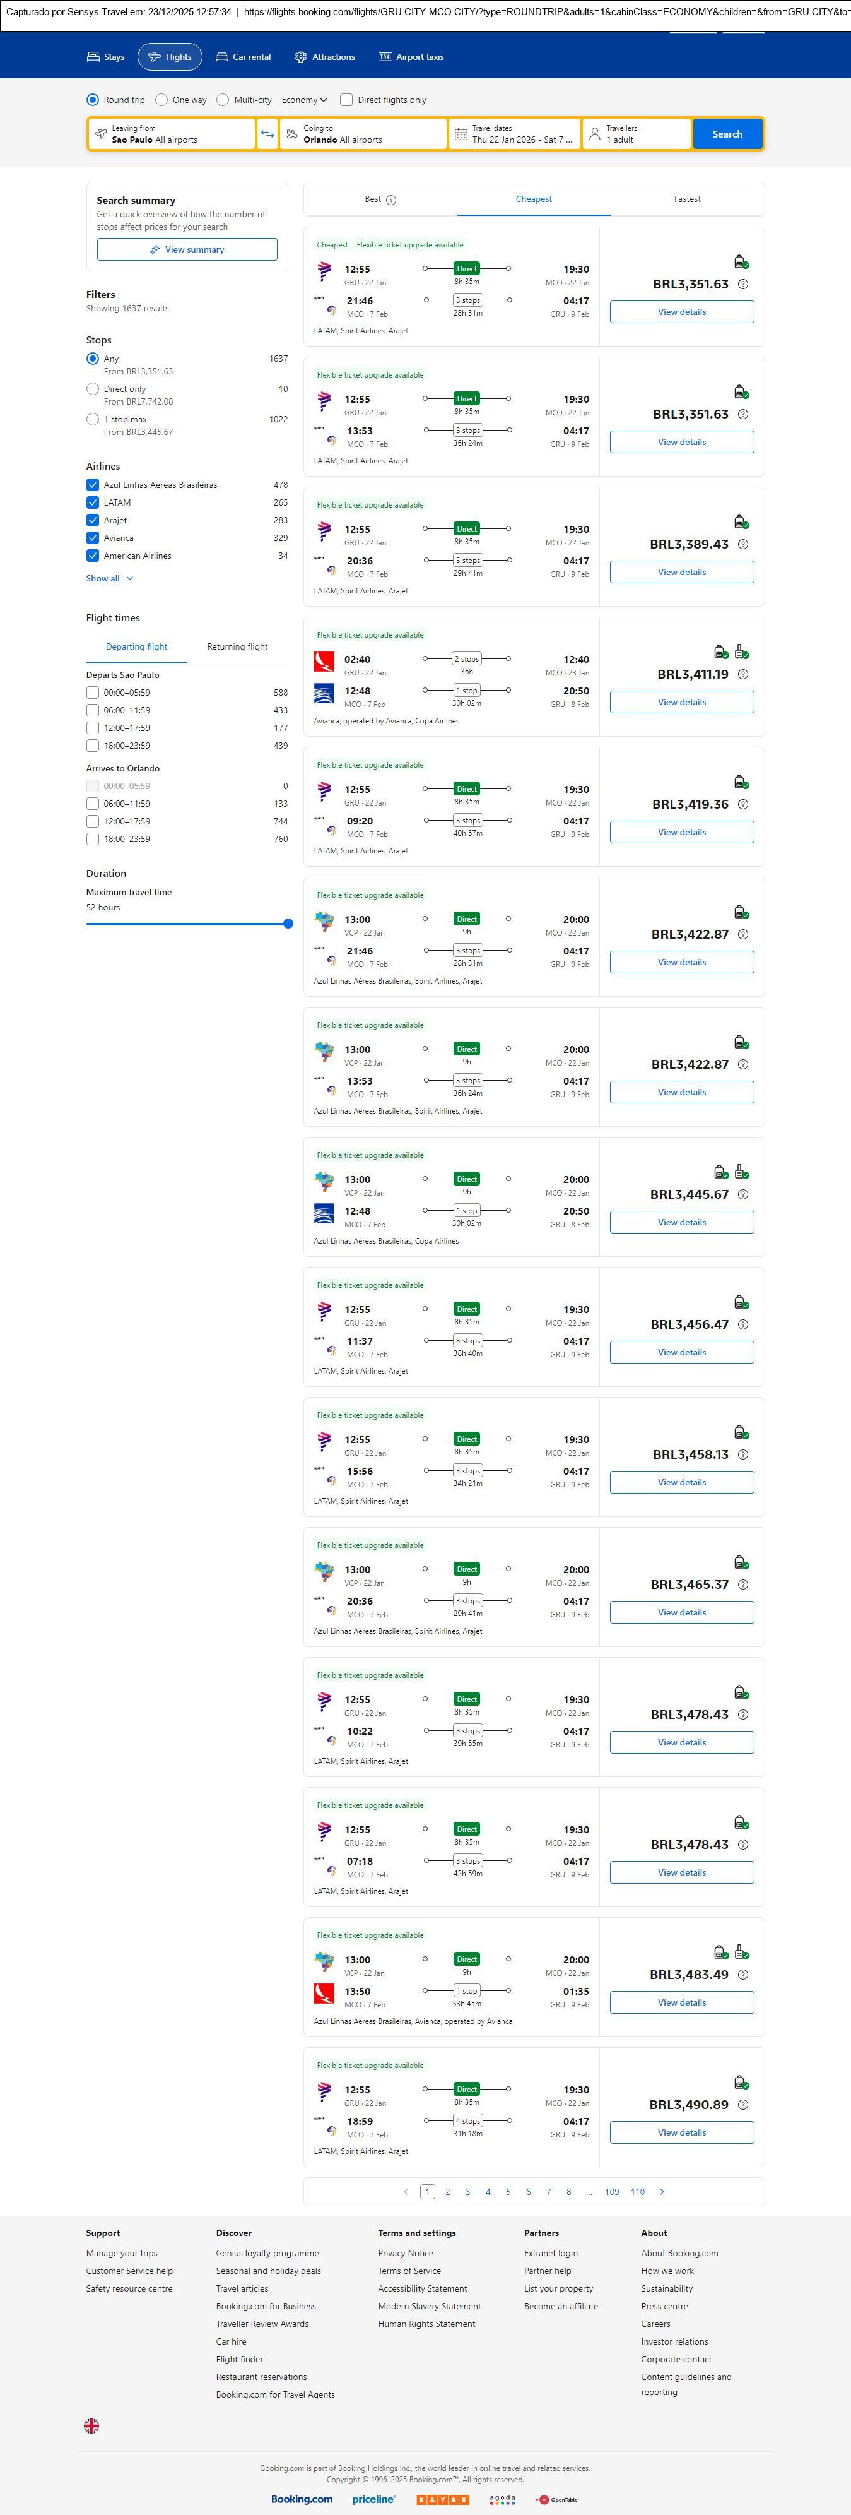Viewport: 851px width, 2515px height.
Task: Switch to the Fastest results tab
Action: (x=687, y=199)
